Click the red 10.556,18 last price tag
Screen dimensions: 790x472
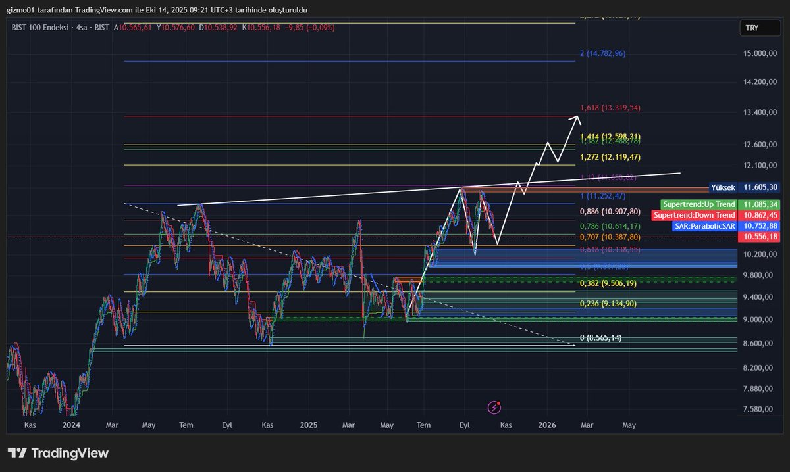(759, 237)
